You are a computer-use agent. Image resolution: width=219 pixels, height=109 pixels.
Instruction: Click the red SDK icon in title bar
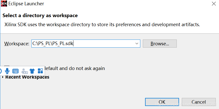click(4, 4)
